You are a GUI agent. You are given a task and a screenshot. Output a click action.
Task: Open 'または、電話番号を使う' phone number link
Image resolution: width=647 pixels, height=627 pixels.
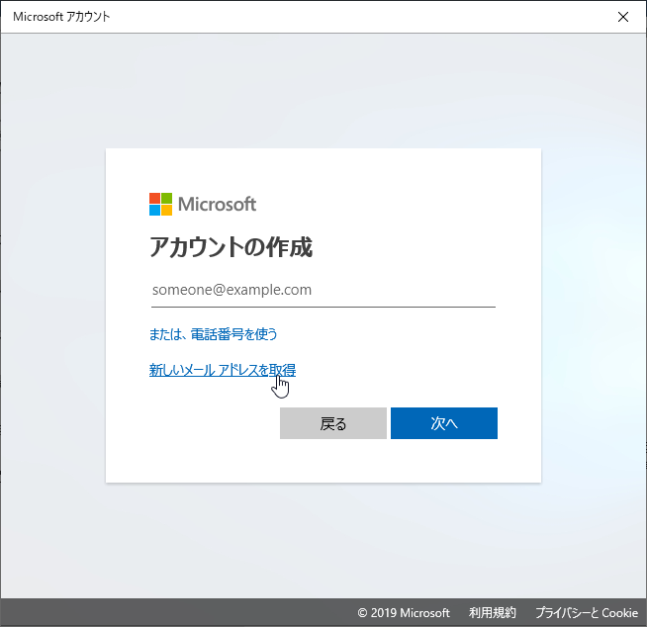click(213, 334)
